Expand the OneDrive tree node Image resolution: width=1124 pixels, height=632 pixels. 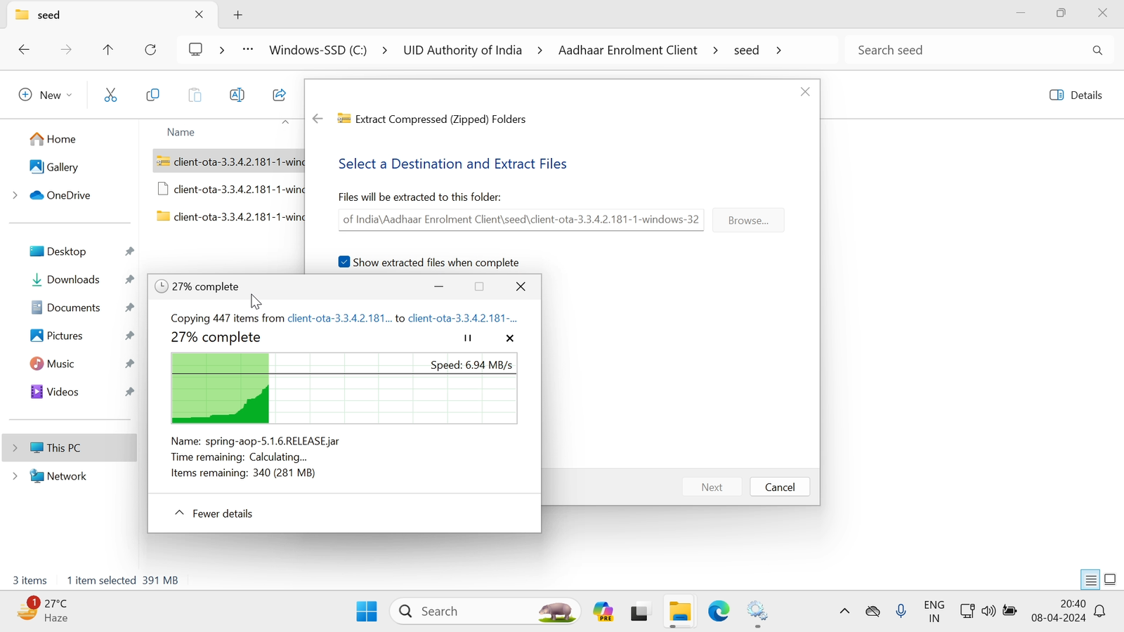point(15,195)
